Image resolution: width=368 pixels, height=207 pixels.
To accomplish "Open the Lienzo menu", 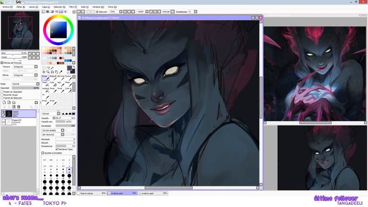I will point(33,7).
